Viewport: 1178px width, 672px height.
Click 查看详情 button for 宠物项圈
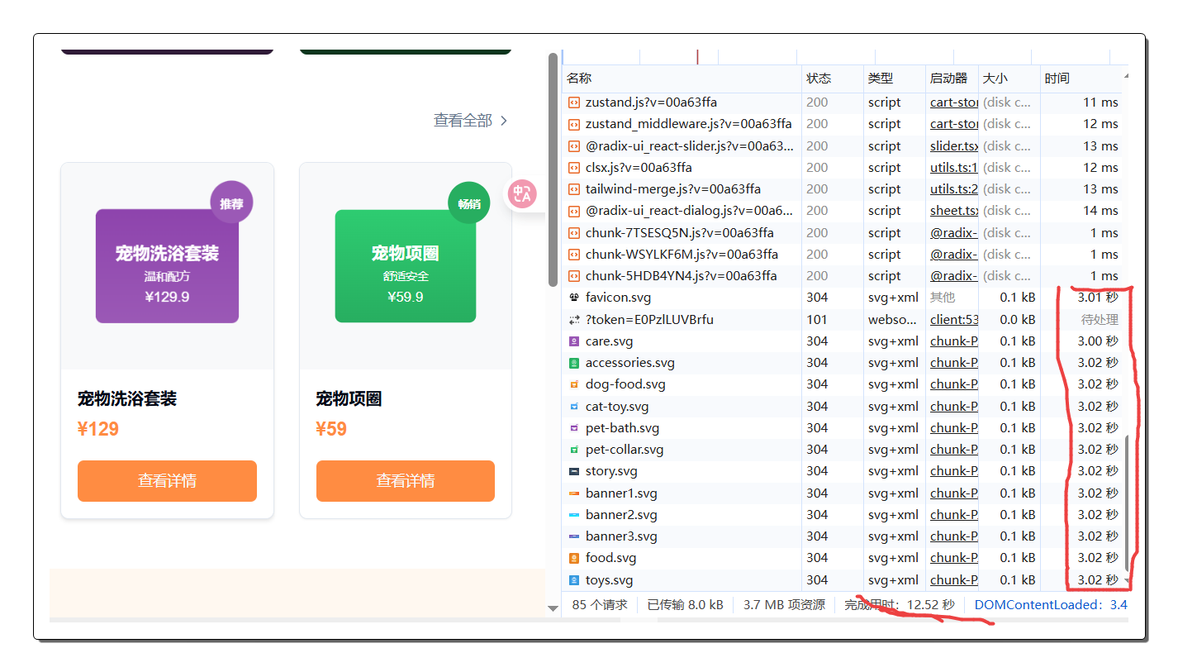(x=406, y=481)
